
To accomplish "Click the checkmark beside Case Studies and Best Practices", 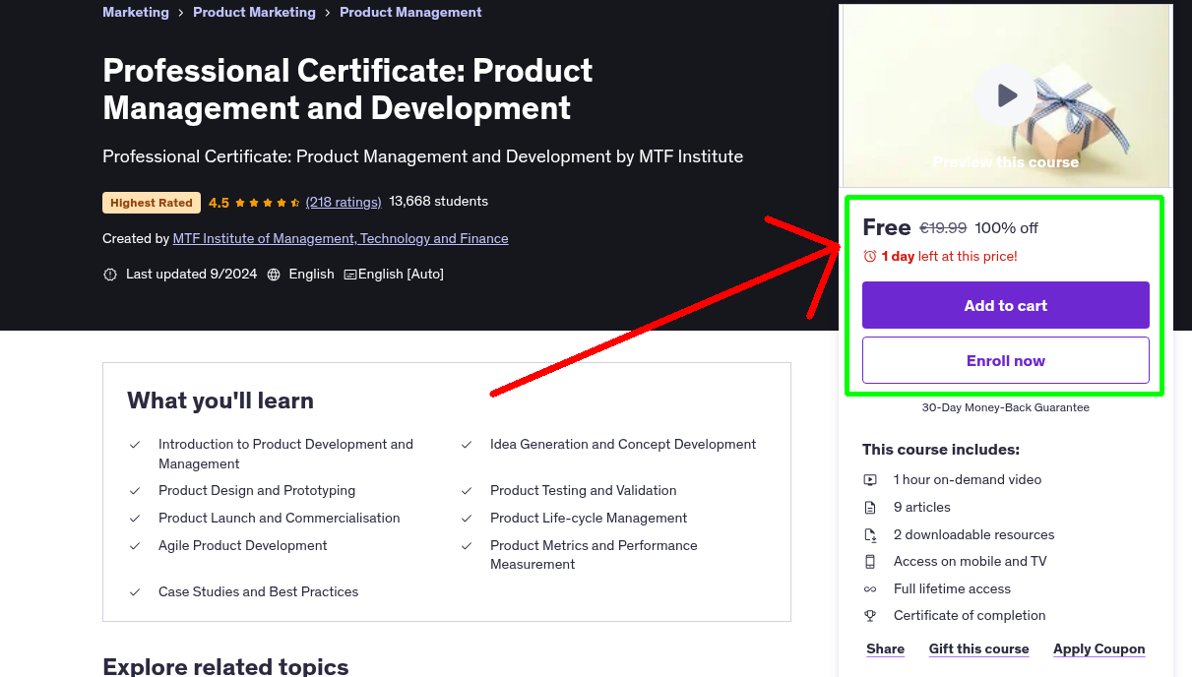I will [x=135, y=592].
